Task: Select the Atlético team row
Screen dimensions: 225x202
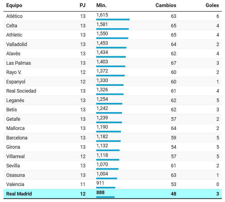Action: coord(112,16)
